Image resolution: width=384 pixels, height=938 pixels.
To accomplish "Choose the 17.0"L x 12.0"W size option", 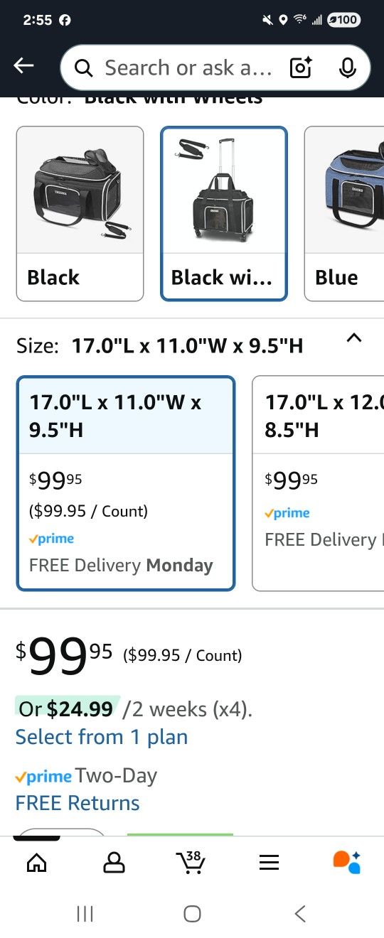I will point(318,483).
